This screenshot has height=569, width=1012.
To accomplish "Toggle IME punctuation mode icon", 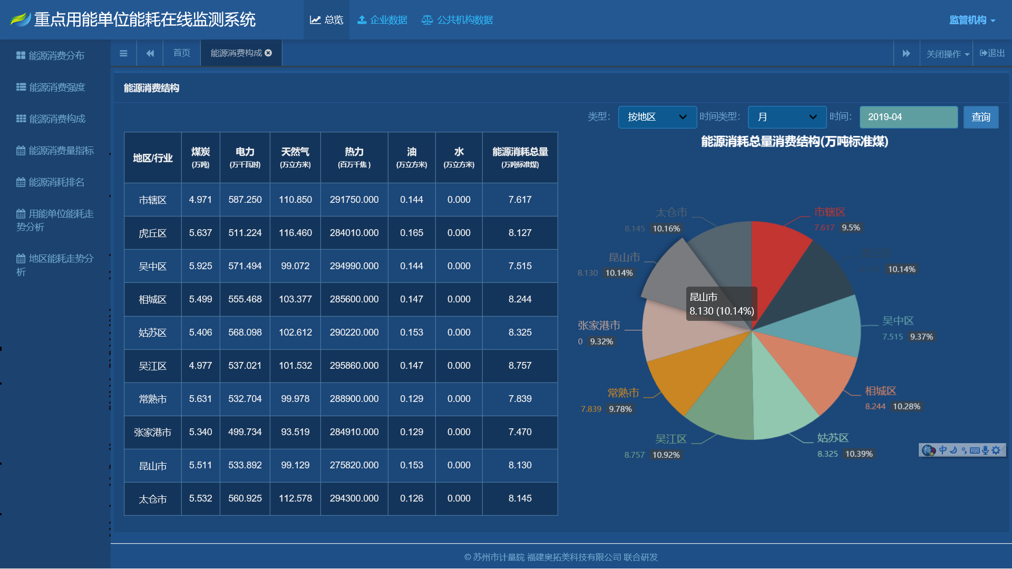I will coord(964,450).
